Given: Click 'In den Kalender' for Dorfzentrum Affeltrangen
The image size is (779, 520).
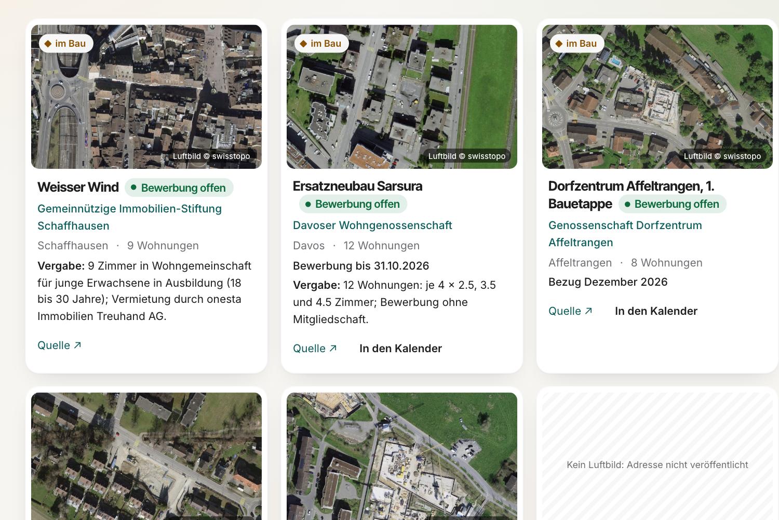Looking at the screenshot, I should [656, 311].
